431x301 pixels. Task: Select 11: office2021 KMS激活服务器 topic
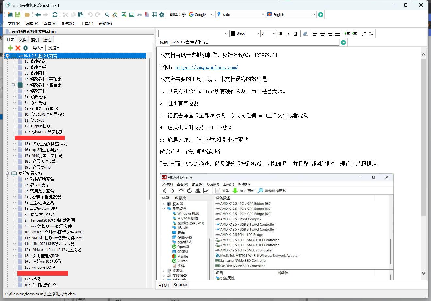[x=49, y=244]
